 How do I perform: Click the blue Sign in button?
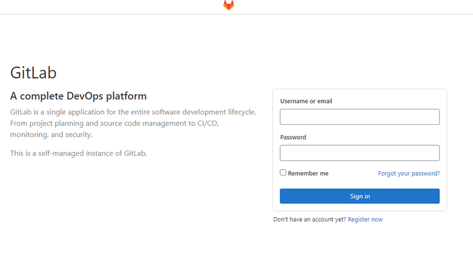[x=360, y=196]
